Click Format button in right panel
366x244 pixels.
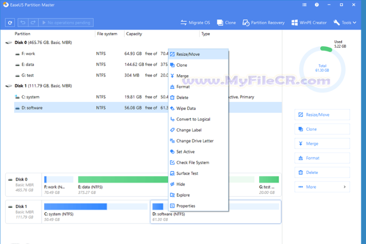(x=322, y=158)
